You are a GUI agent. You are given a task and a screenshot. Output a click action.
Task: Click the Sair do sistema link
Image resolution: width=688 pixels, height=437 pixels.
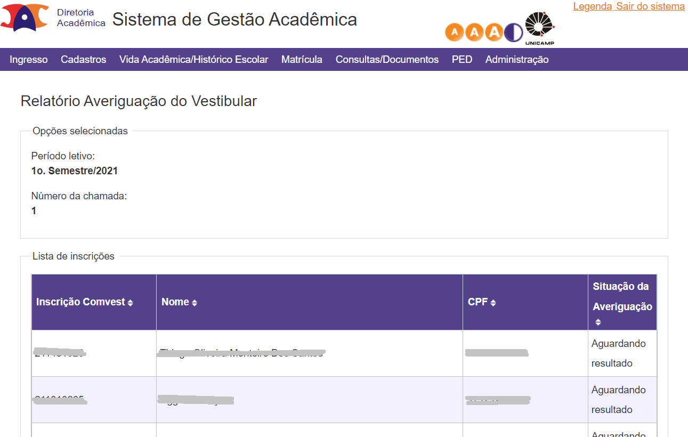point(651,6)
